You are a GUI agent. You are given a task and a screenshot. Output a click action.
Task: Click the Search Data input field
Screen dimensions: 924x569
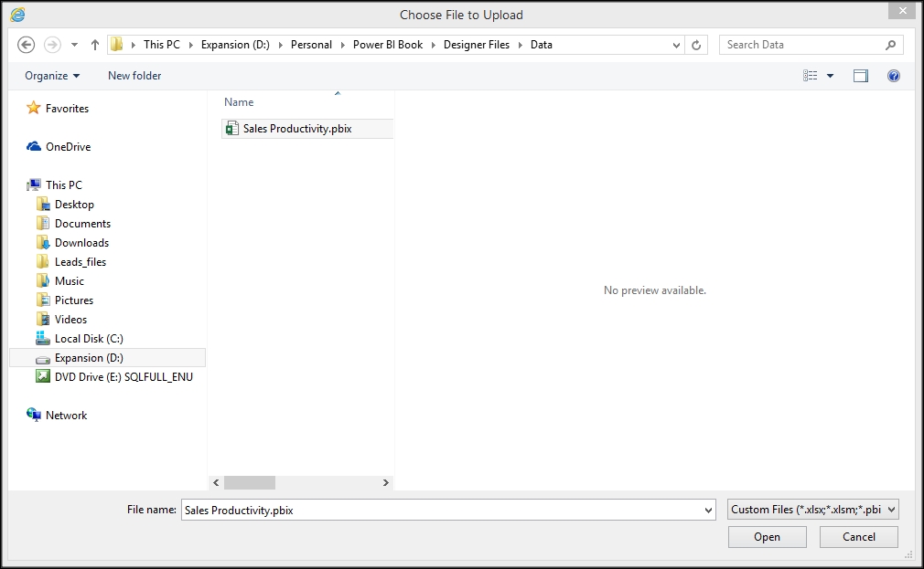[800, 45]
